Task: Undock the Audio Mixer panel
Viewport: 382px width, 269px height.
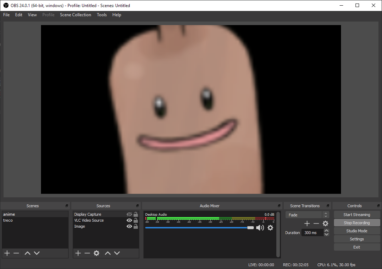Action: click(x=279, y=206)
